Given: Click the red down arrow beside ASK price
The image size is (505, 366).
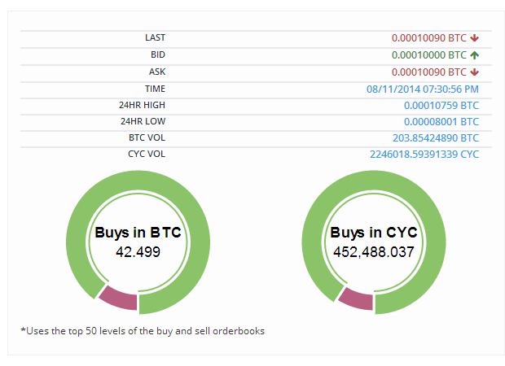Looking at the screenshot, I should [x=474, y=72].
